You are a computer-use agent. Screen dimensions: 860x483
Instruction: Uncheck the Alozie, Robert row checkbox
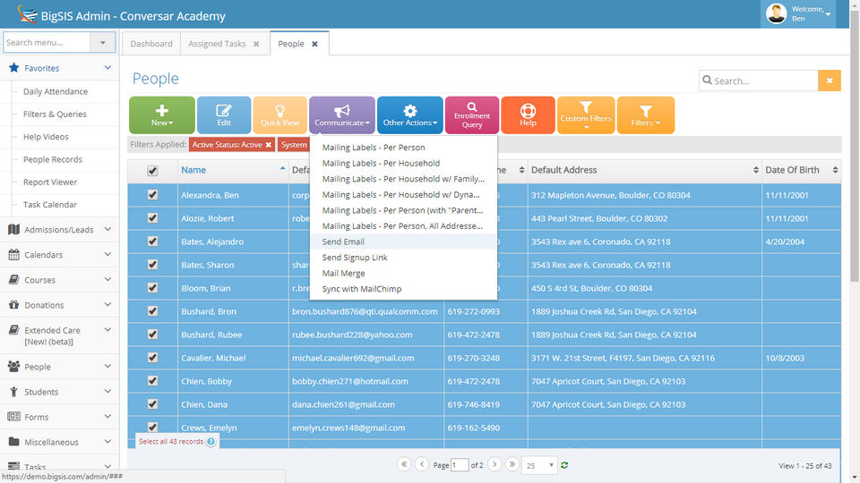coord(152,218)
